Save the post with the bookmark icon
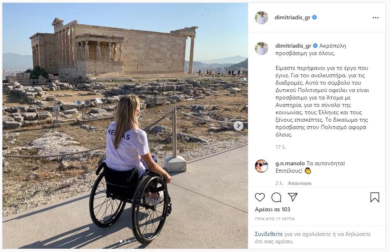The width and height of the screenshot is (390, 252). point(374,197)
